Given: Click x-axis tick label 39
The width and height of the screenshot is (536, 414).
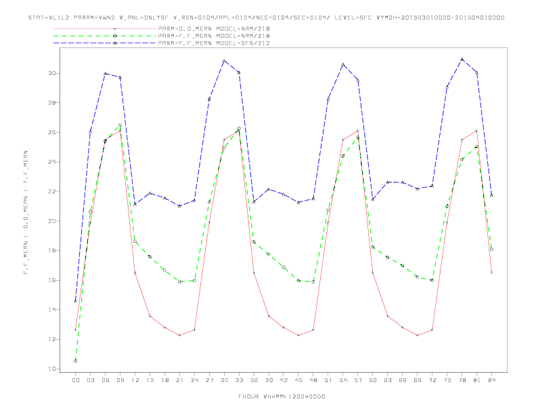Looking at the screenshot, I should pos(269,380).
